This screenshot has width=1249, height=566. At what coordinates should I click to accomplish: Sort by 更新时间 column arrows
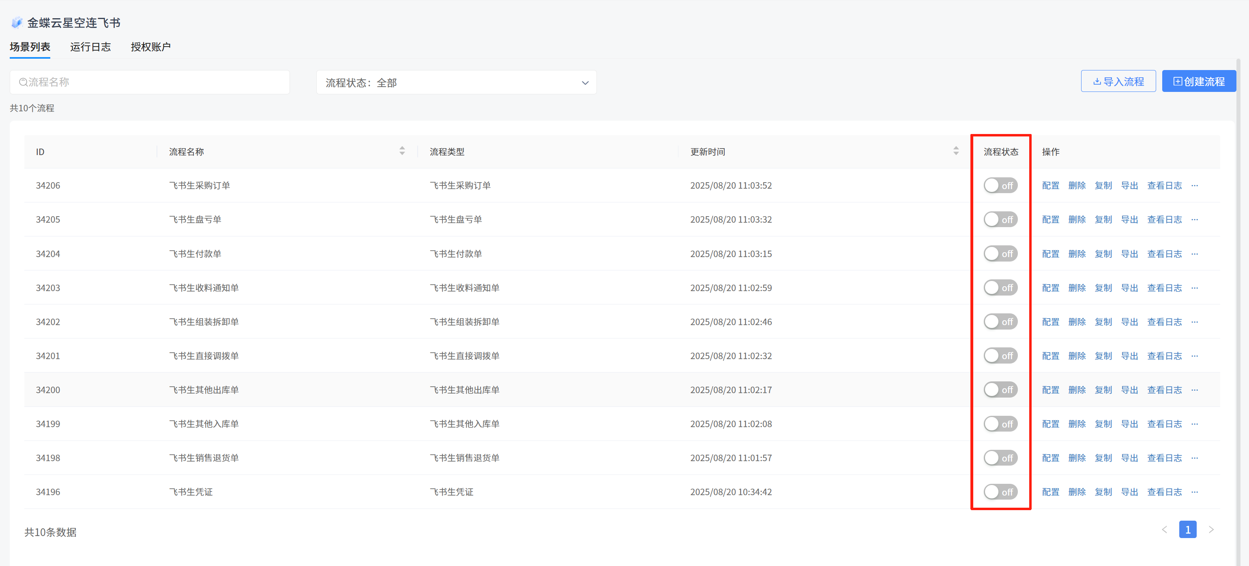(956, 151)
